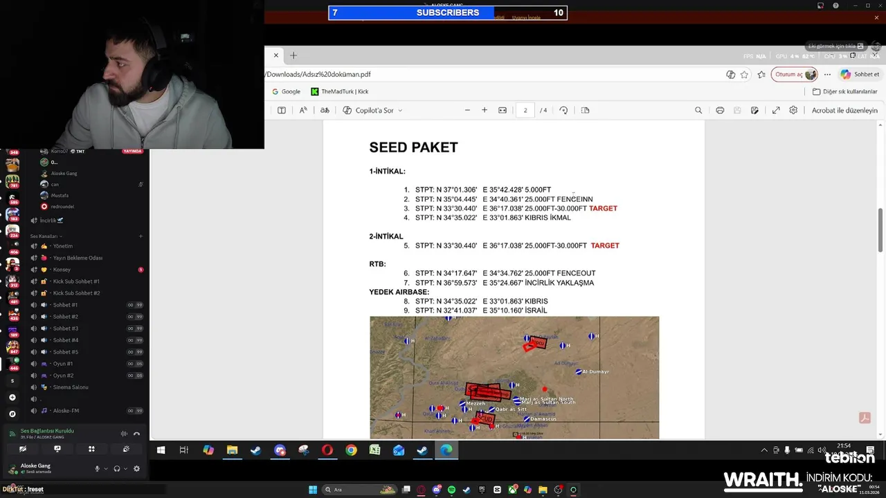Join the Sohbet #3 voice channel
Viewport: 886px width, 498px height.
[x=87, y=329]
